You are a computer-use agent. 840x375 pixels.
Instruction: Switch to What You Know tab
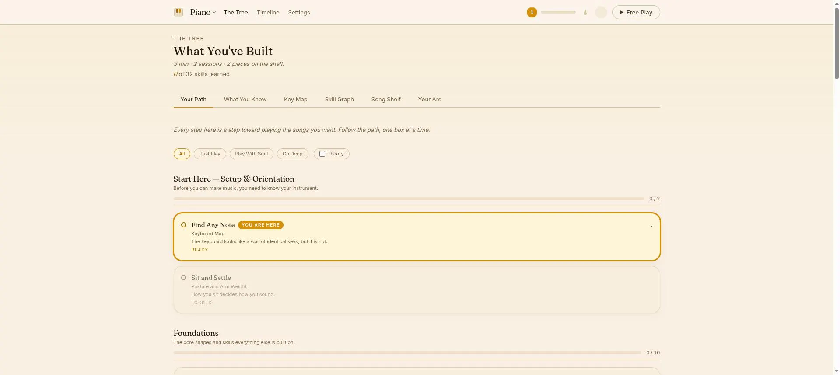[x=245, y=100]
